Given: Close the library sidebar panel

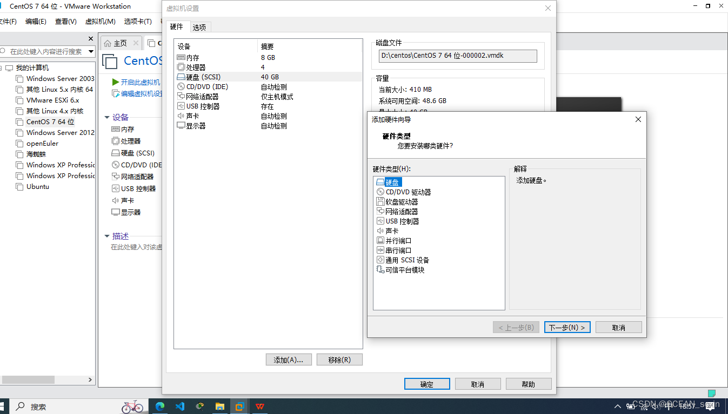Looking at the screenshot, I should point(91,39).
